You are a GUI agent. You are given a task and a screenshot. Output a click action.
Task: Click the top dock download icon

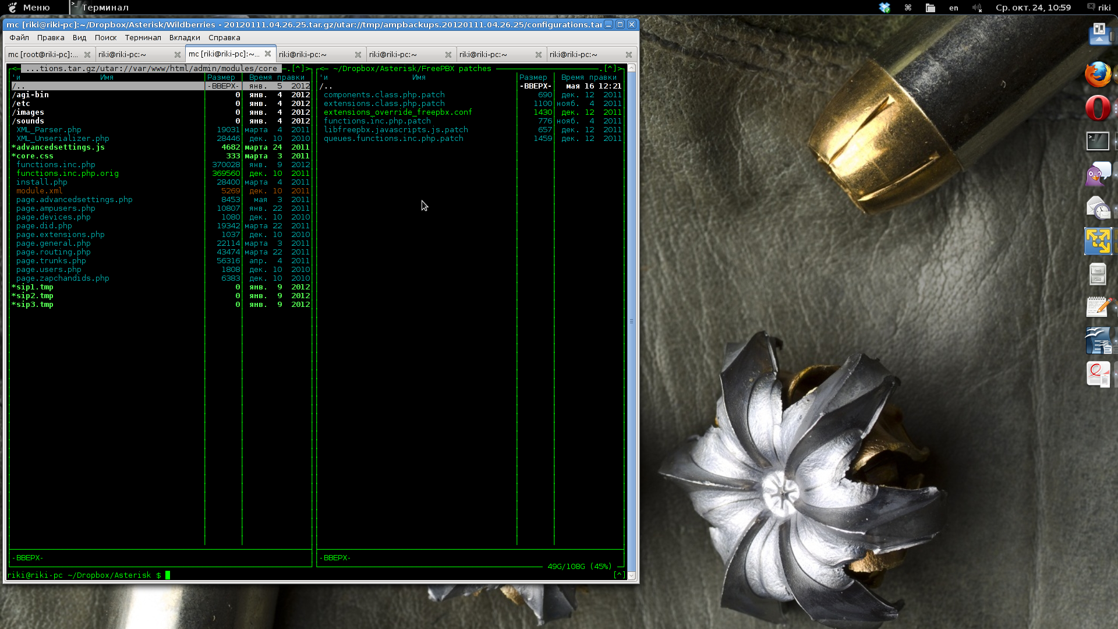pos(1099,34)
